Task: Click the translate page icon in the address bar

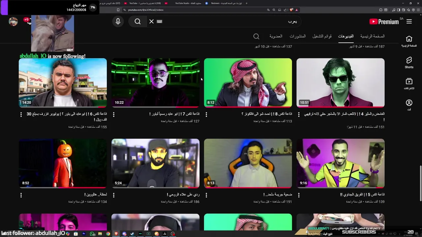Action: tap(268, 10)
